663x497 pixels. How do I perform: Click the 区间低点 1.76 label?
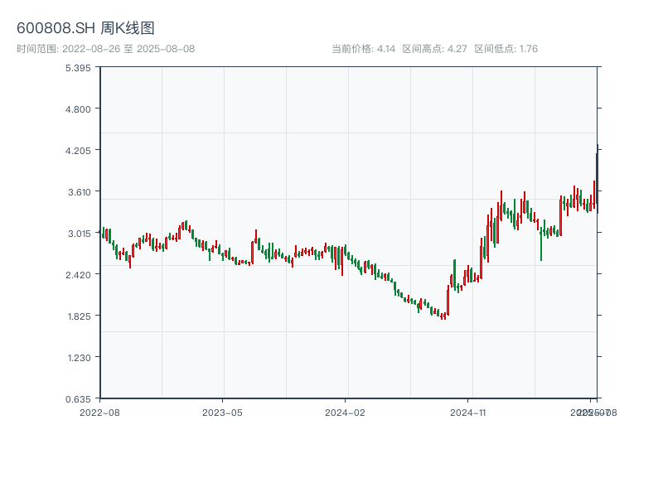pyautogui.click(x=506, y=49)
